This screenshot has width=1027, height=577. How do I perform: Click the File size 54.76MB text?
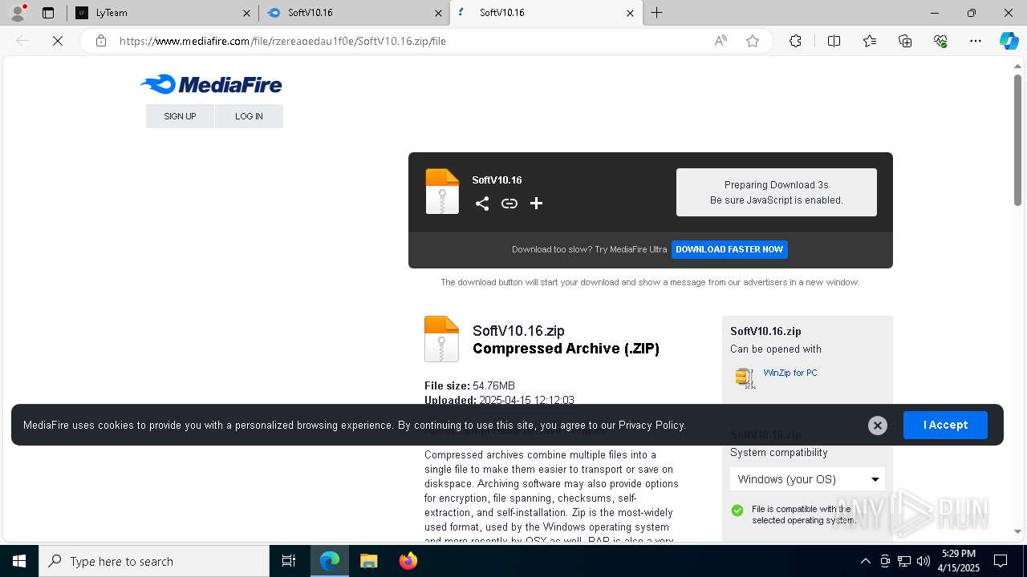coord(469,385)
